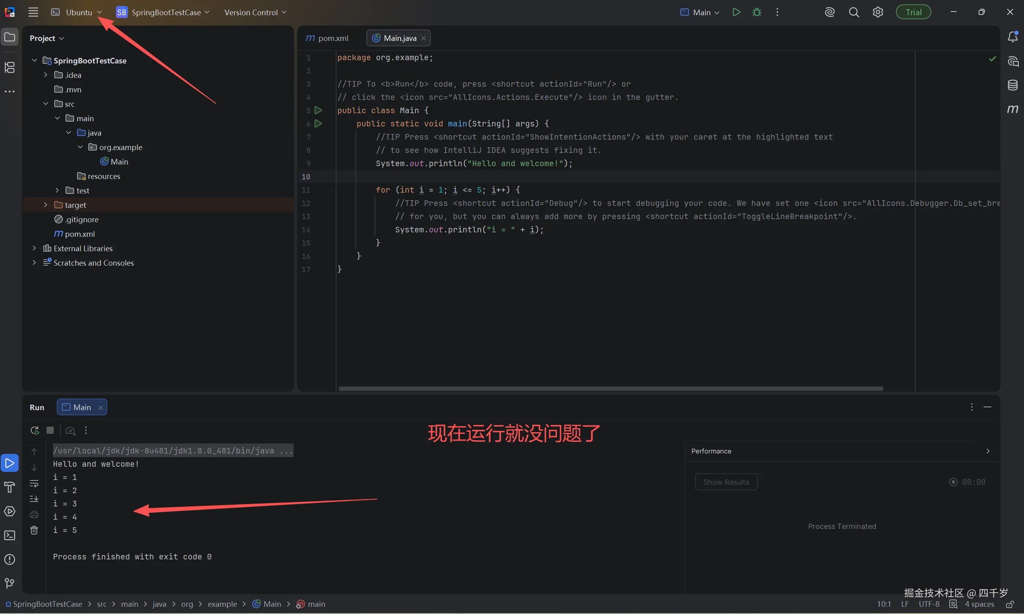The image size is (1024, 614).
Task: Click the Debug bug icon
Action: 756,12
